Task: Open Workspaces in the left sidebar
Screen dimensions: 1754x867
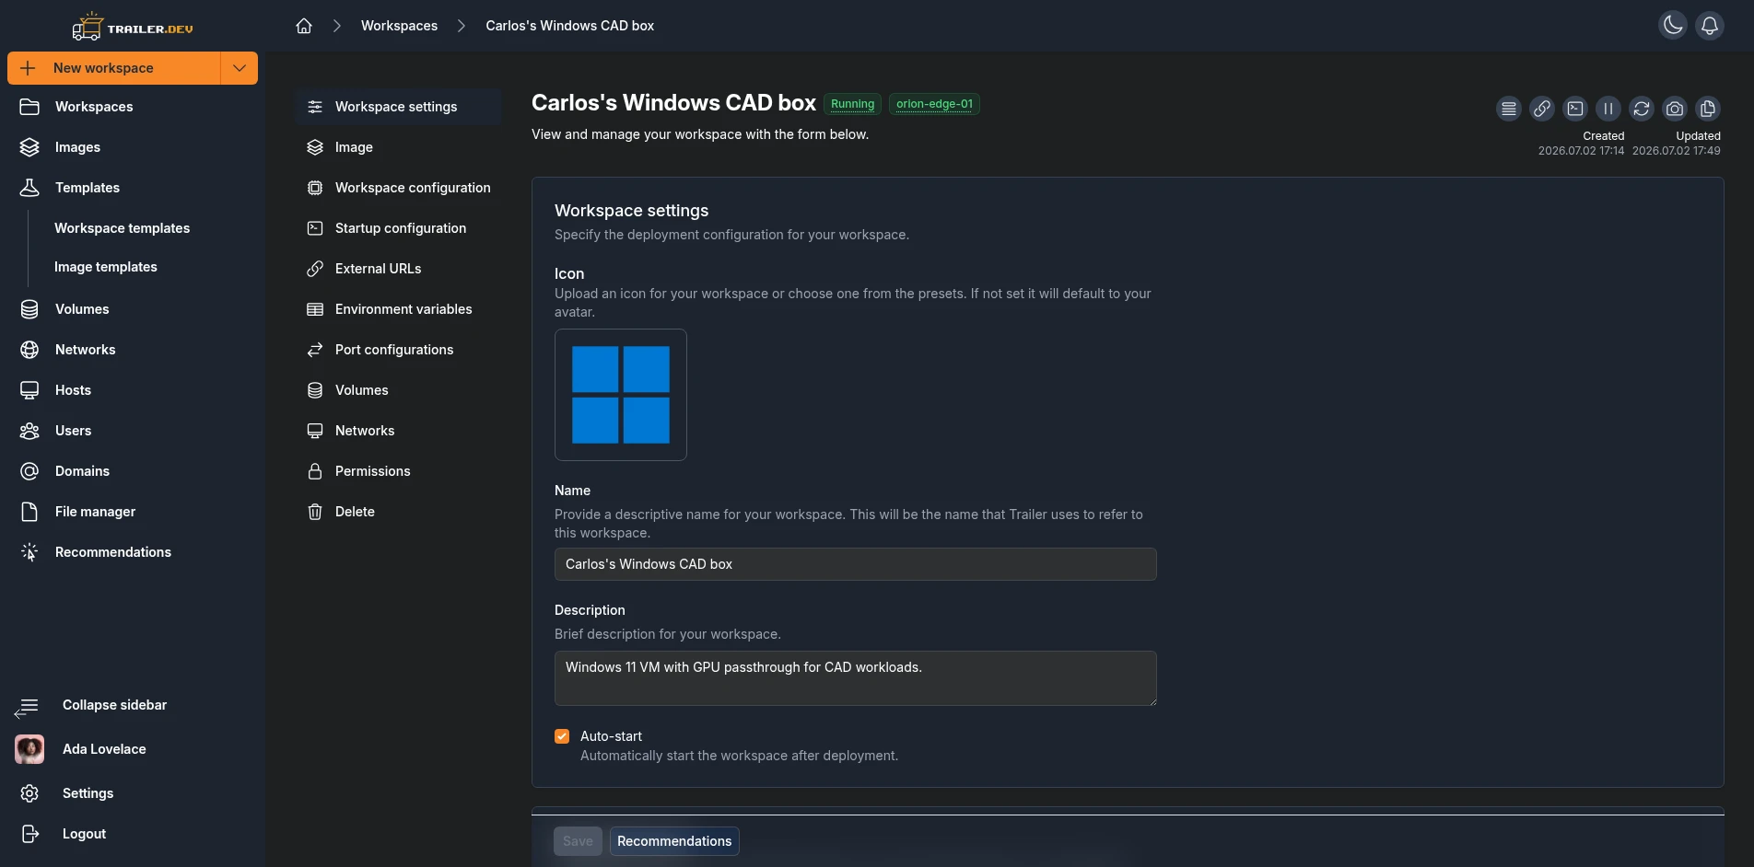Action: 133,107
